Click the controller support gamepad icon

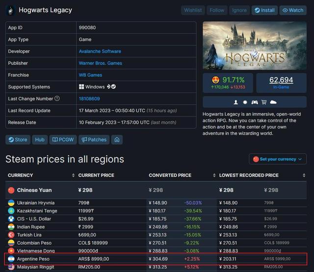coord(254,102)
